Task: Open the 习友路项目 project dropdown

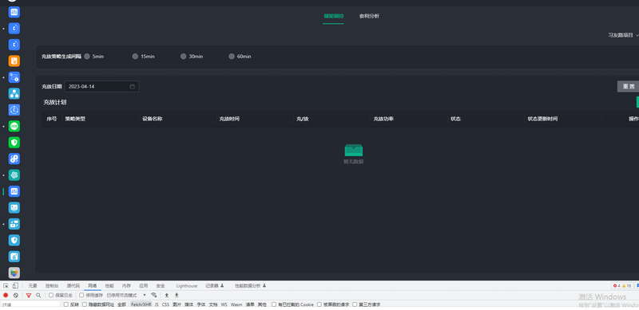Action: pyautogui.click(x=624, y=35)
